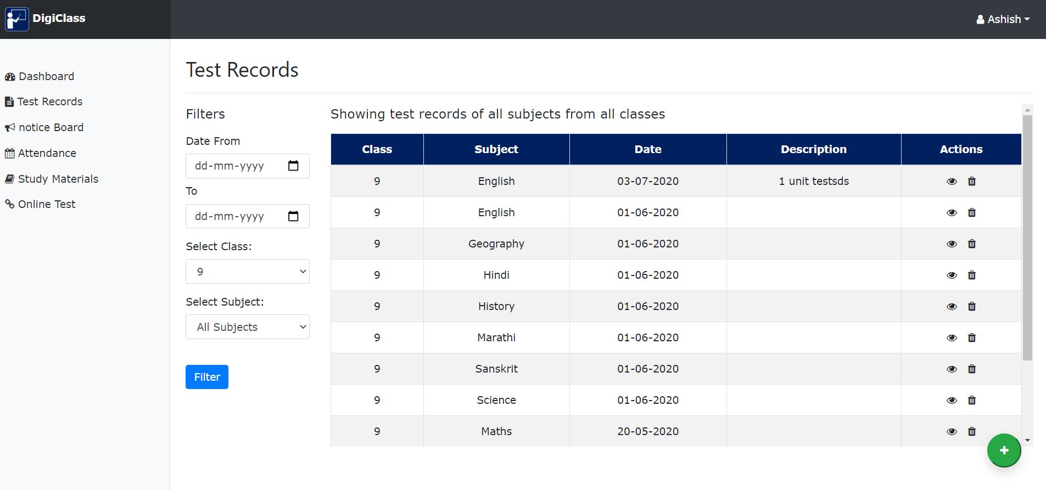Delete the Maths 20-05-2020 record
This screenshot has width=1046, height=490.
click(971, 432)
